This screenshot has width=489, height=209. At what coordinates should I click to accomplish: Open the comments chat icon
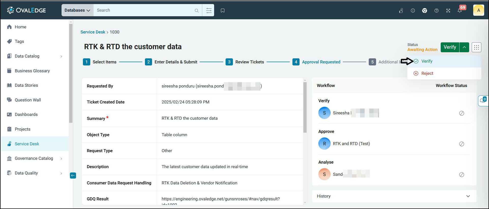483,101
